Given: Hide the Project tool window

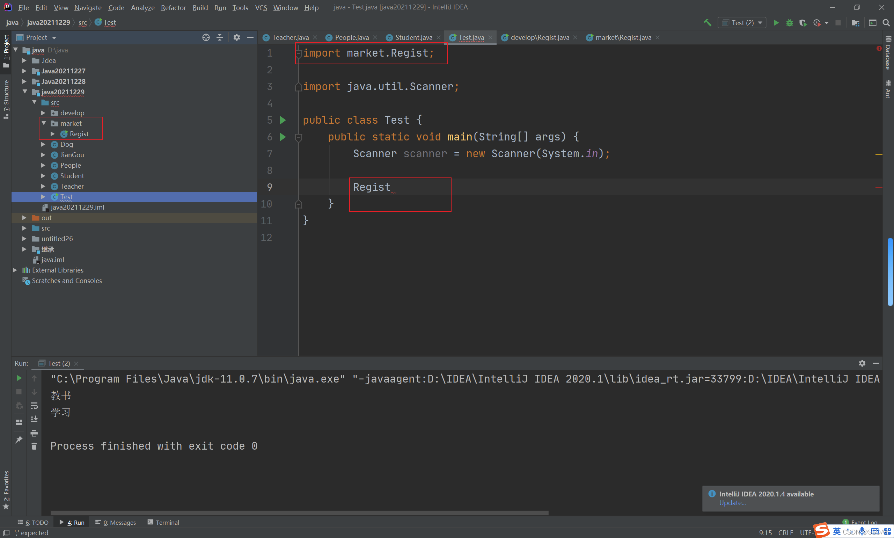Looking at the screenshot, I should (x=250, y=37).
